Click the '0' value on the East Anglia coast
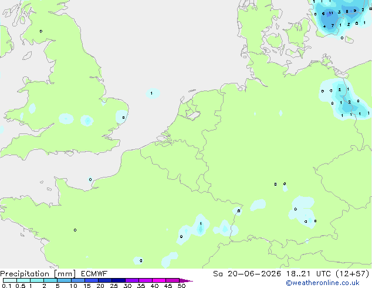Screen dimensions: 372x288 click(123, 118)
